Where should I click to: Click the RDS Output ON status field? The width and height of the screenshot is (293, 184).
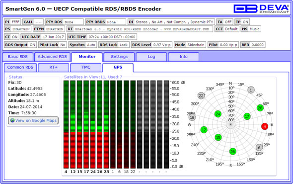coord(20,45)
